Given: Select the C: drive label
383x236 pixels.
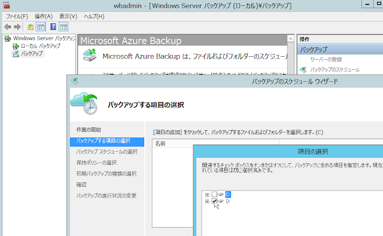Looking at the screenshot, I should tap(228, 194).
